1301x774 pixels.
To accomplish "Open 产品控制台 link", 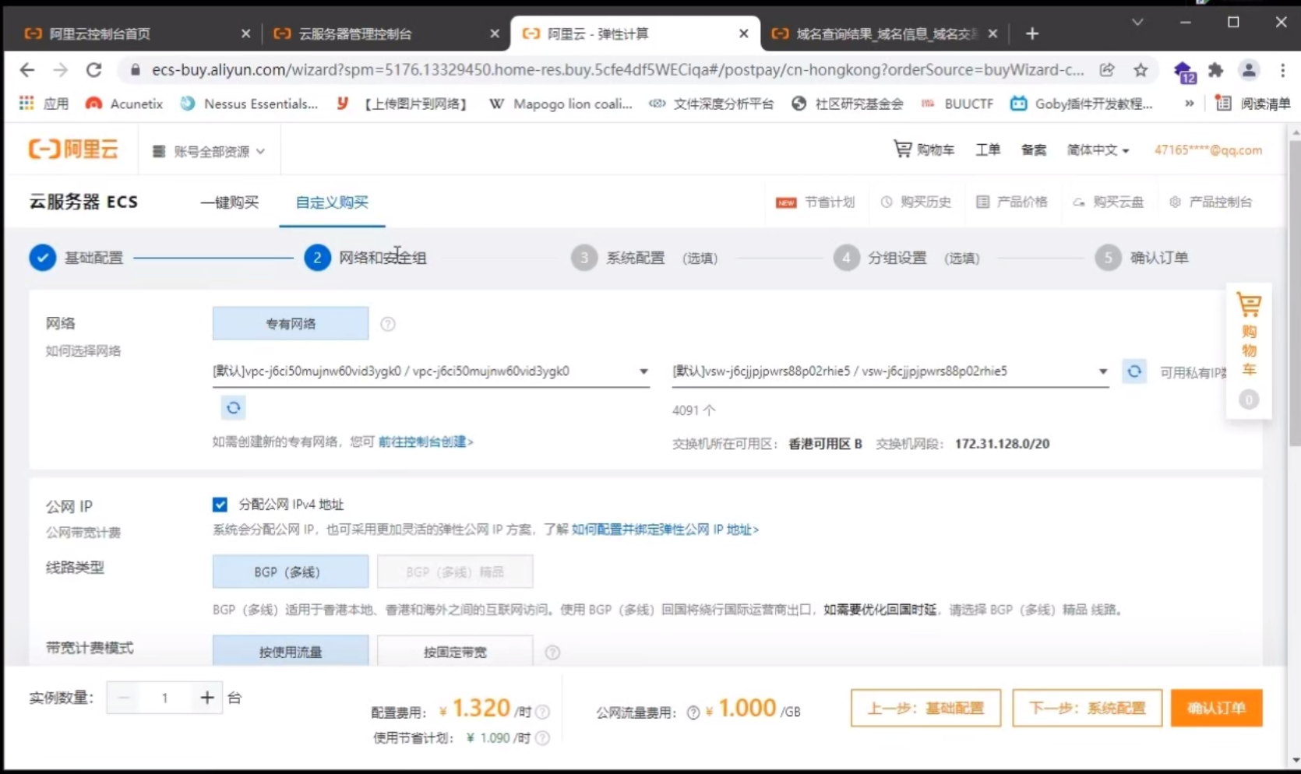I will click(1210, 202).
